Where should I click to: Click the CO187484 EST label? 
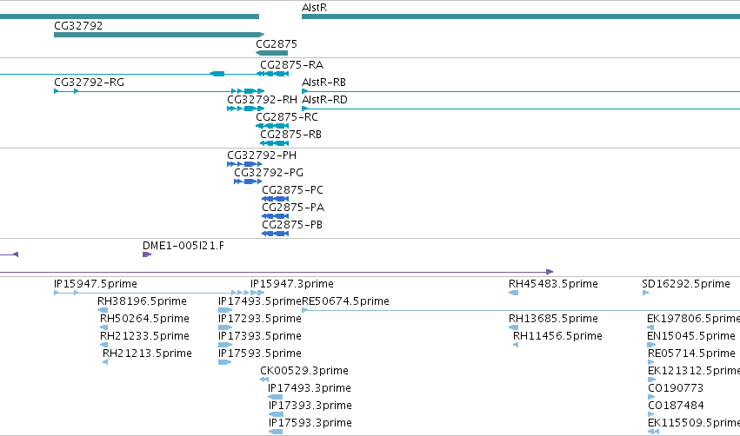676,406
